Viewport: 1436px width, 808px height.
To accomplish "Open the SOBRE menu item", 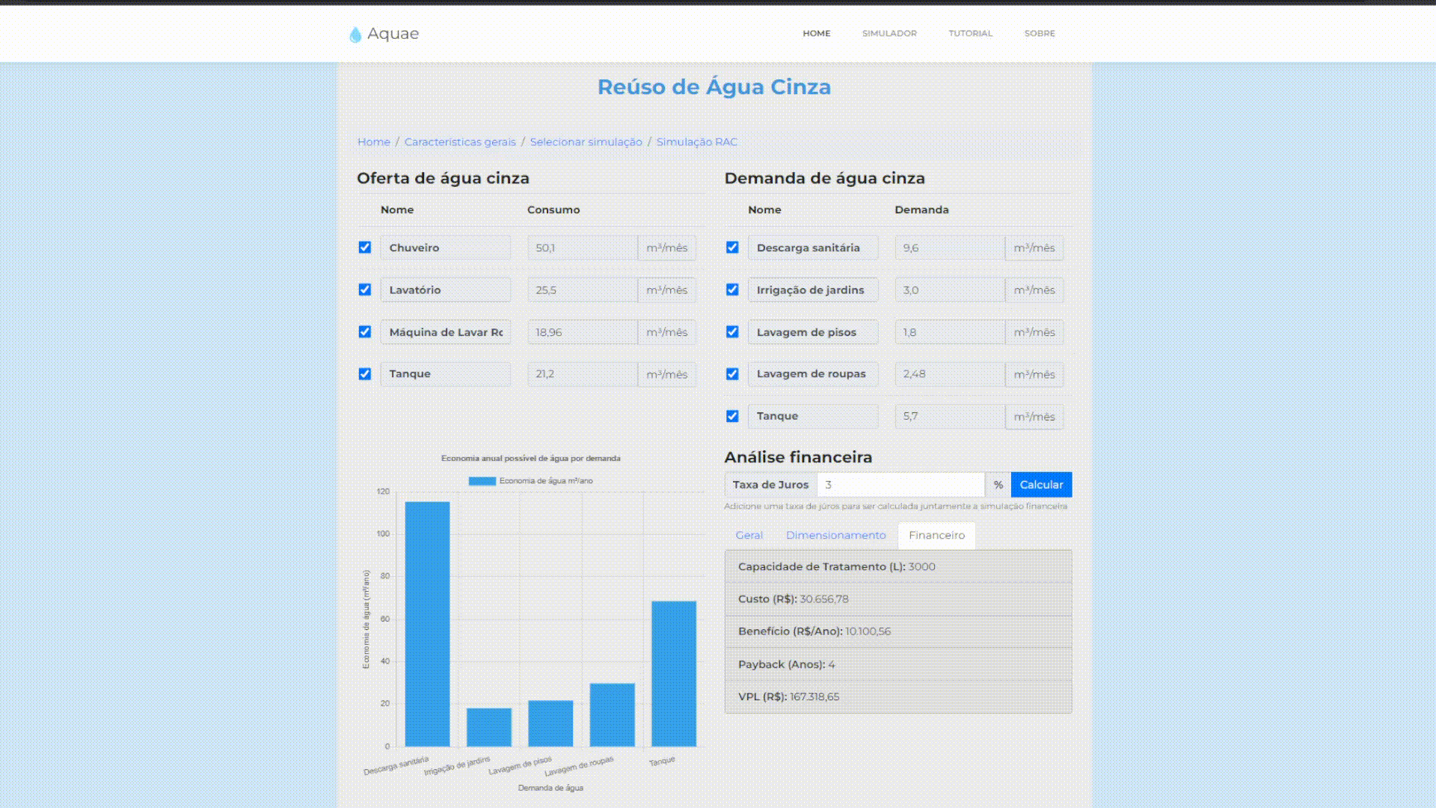I will 1040,34.
